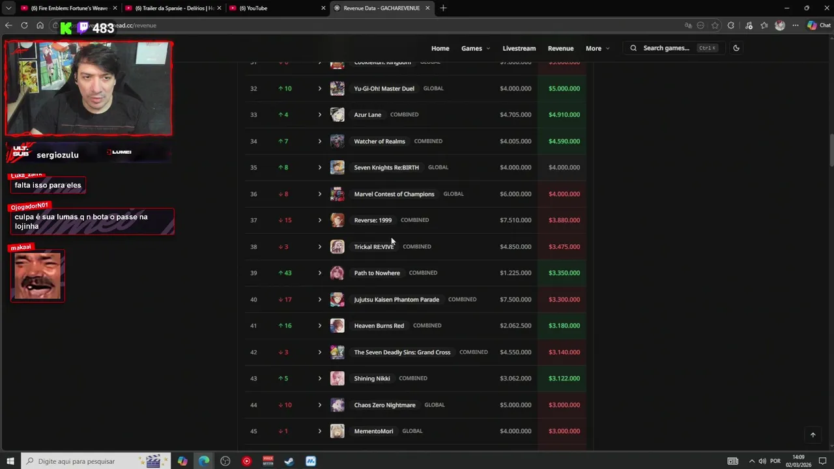Expand the Path to Nowhere row
The image size is (834, 469).
tap(319, 273)
